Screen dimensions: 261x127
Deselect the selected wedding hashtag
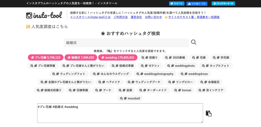(x=118, y=58)
